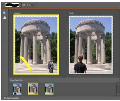
Task: Click the brush Size value field
Action: [30, 5]
